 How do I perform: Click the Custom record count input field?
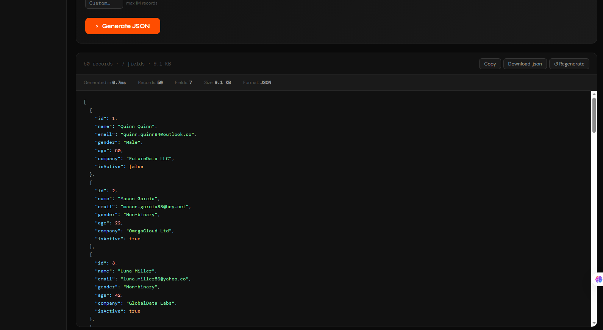(x=104, y=3)
